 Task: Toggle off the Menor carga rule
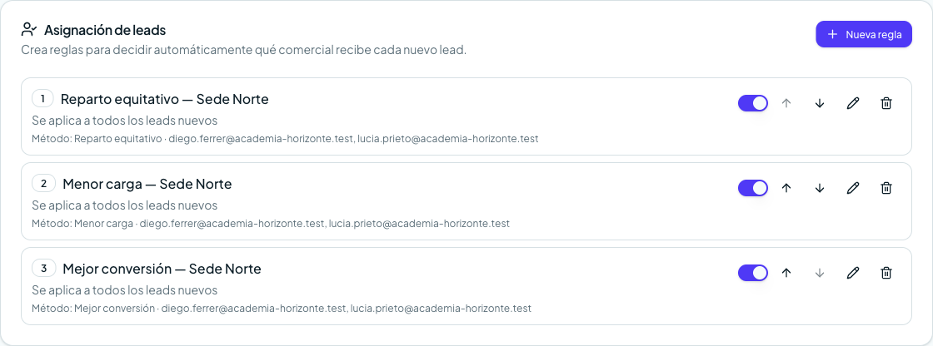point(753,188)
